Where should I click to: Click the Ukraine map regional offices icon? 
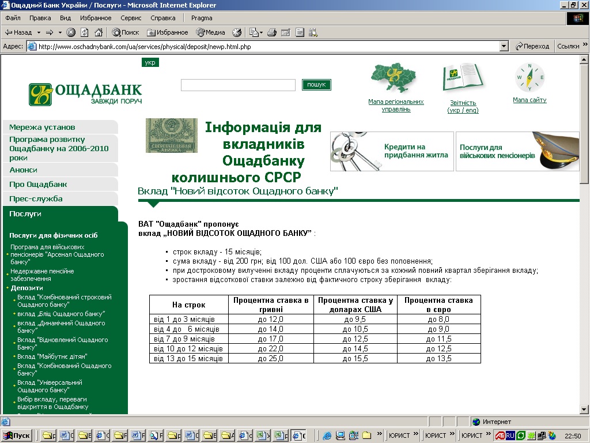point(394,78)
